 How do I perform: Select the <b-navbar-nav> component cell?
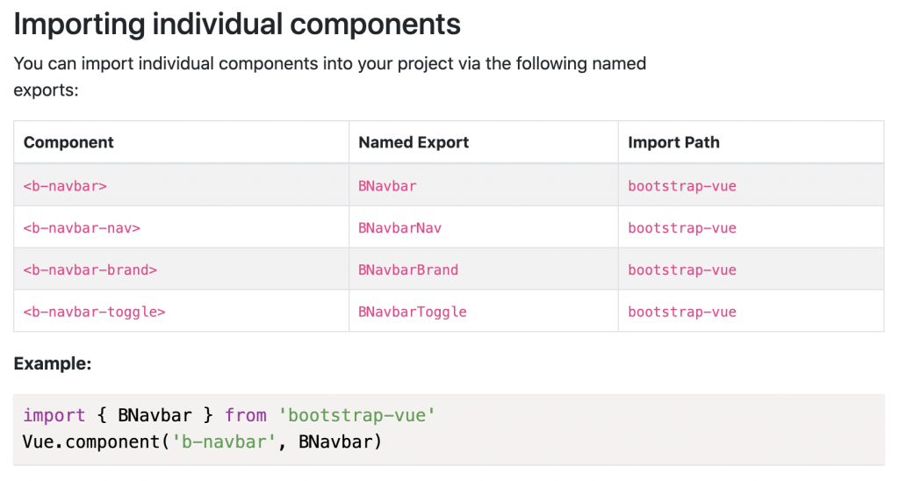[82, 228]
